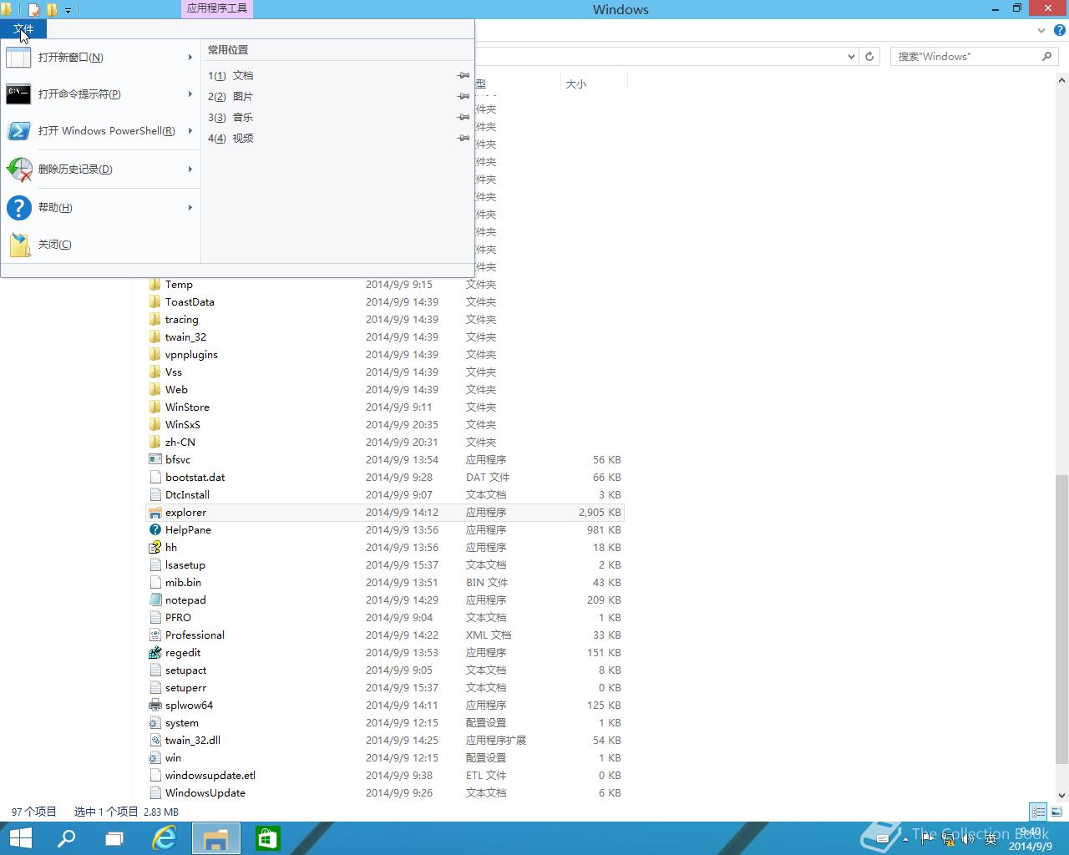The width and height of the screenshot is (1069, 855).
Task: Select the hh help application icon
Action: click(155, 548)
